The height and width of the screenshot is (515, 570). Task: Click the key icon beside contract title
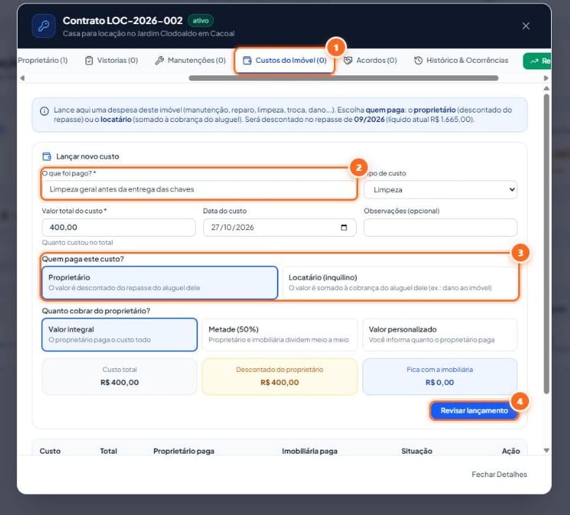click(44, 26)
